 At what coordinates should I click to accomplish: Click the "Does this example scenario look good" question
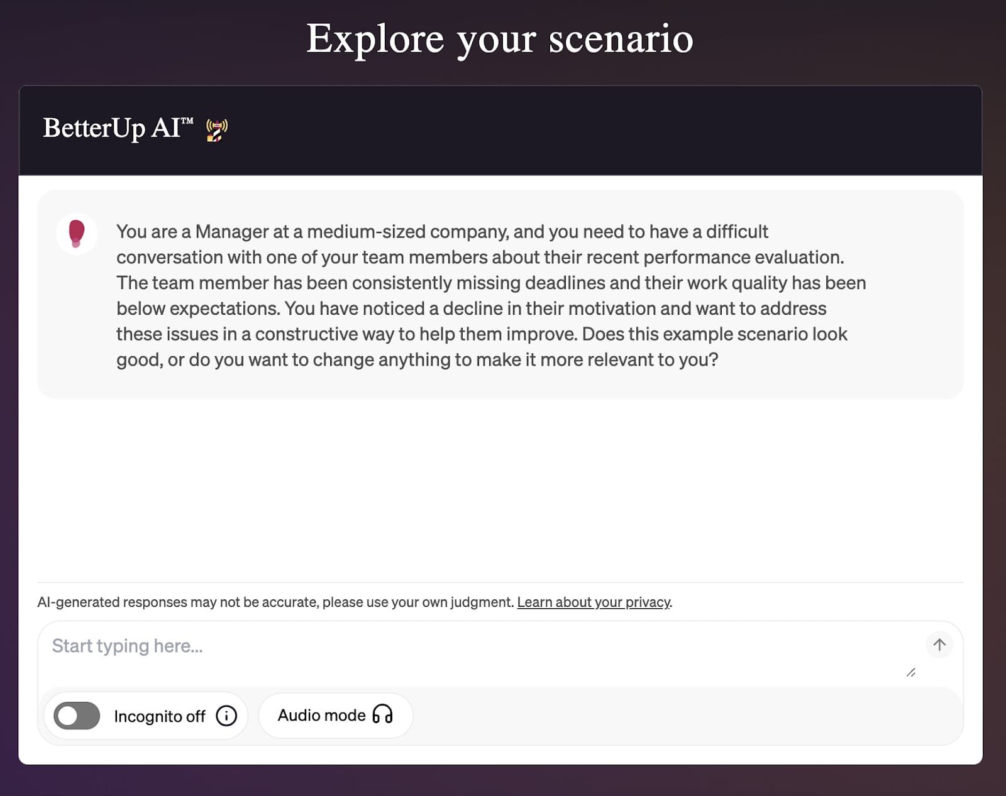(x=714, y=334)
